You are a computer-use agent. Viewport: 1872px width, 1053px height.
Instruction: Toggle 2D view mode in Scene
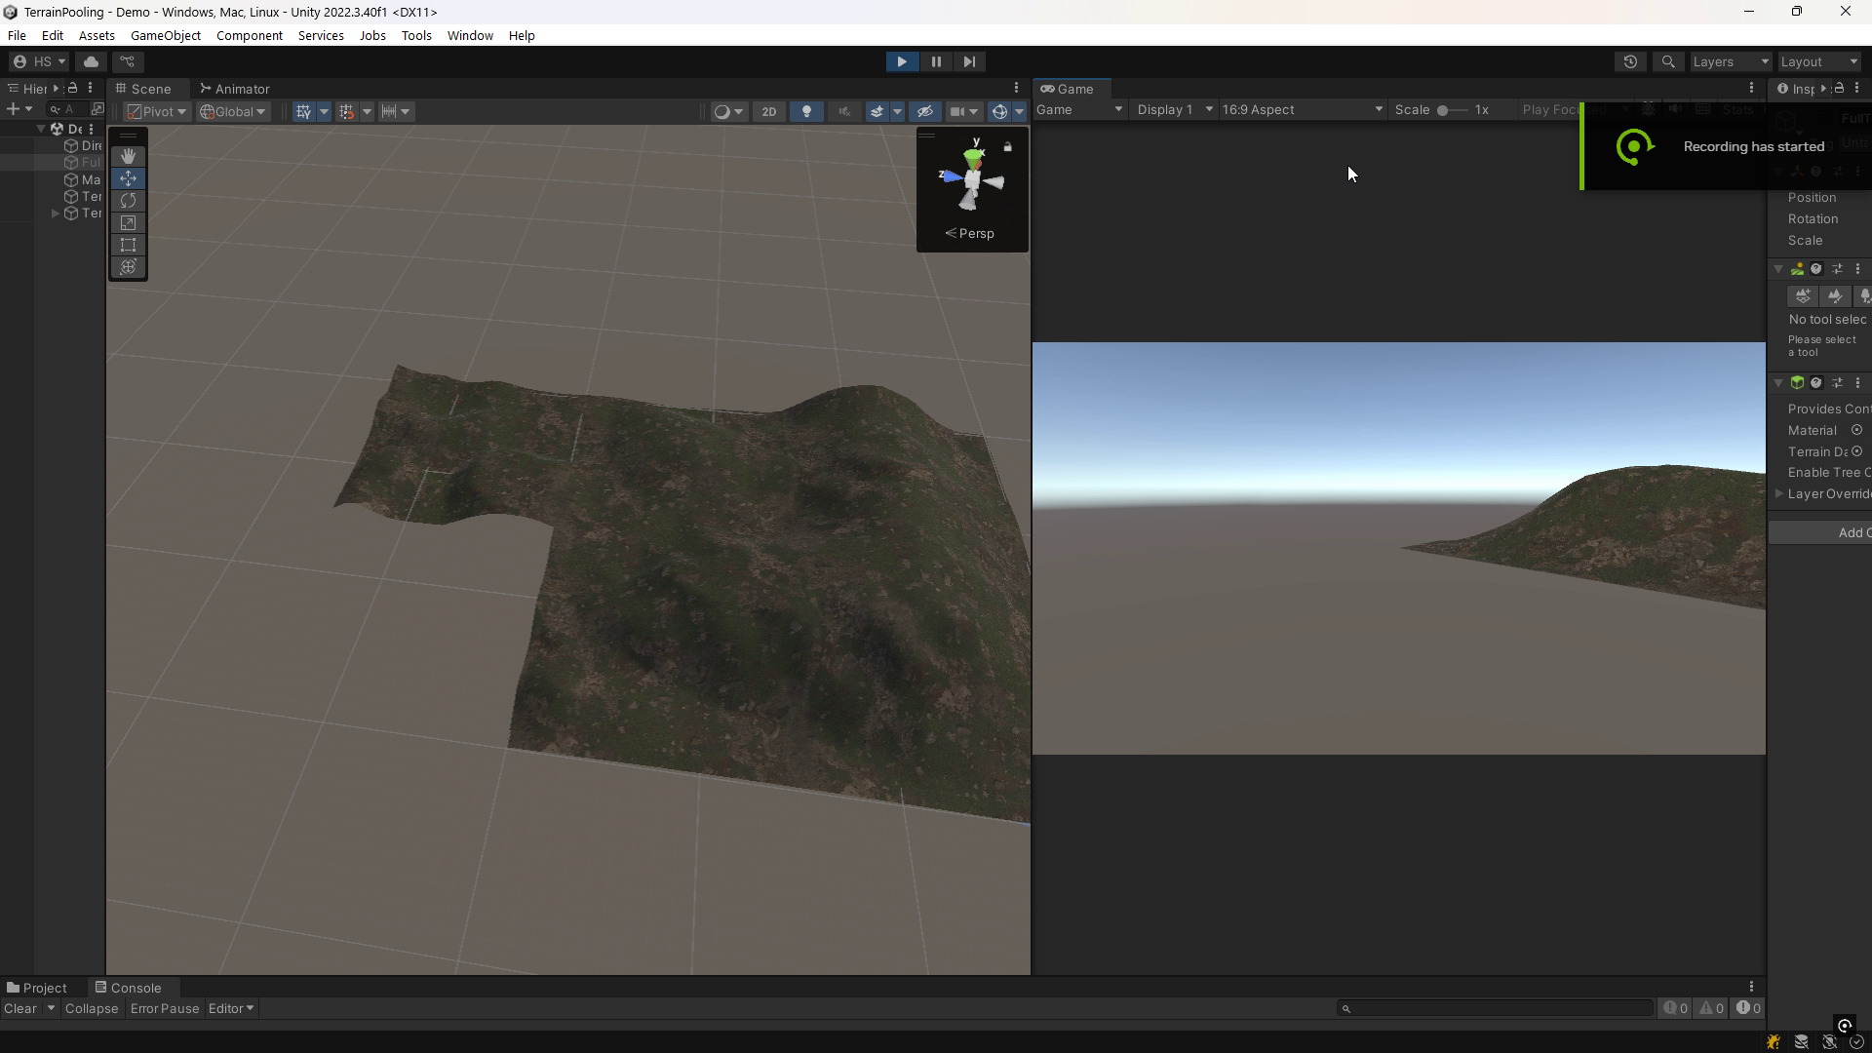click(x=768, y=111)
